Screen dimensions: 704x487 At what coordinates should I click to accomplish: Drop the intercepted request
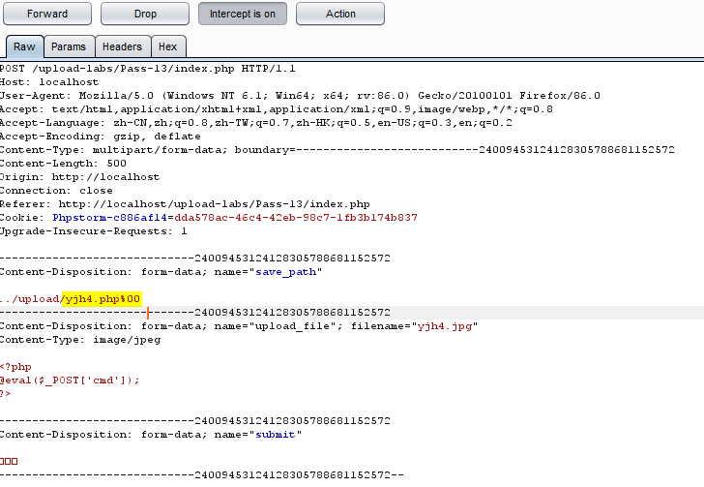click(x=145, y=14)
